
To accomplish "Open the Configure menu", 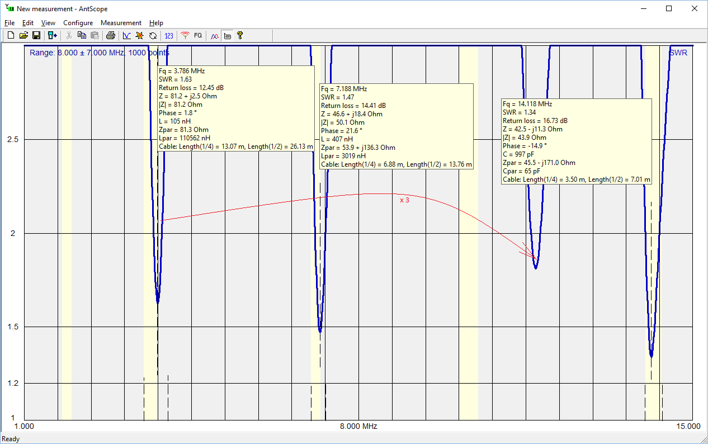I will 78,23.
